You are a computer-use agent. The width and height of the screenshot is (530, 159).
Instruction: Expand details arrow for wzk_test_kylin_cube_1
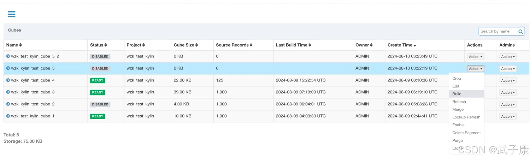(8, 116)
